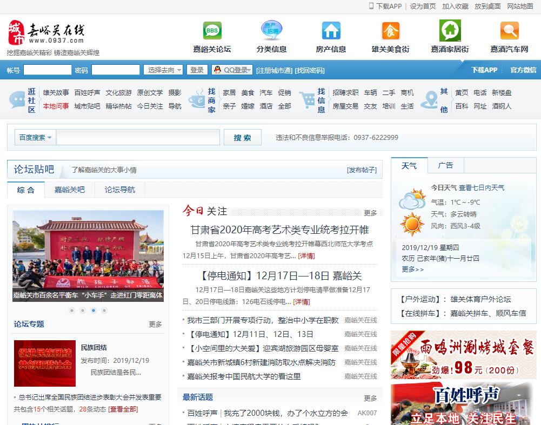Open the 注册城市通 link
Image resolution: width=541 pixels, height=425 pixels.
(275, 70)
